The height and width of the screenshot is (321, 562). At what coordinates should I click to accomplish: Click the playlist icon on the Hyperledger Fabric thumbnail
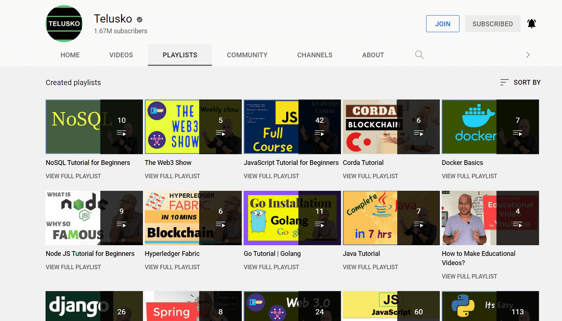coord(221,224)
